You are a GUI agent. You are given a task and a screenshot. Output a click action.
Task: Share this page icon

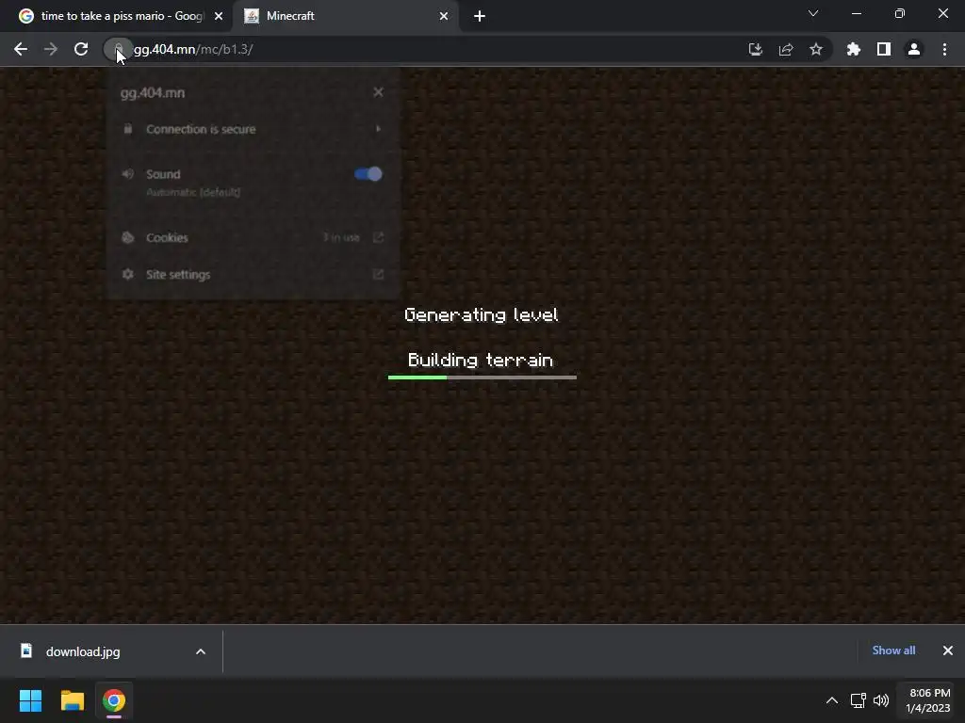[x=785, y=49]
